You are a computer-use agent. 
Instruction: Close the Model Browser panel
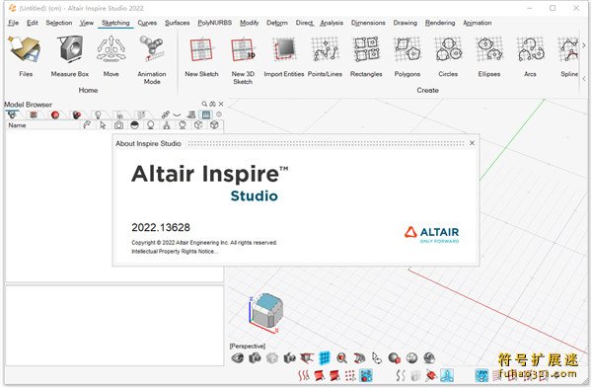pos(221,104)
